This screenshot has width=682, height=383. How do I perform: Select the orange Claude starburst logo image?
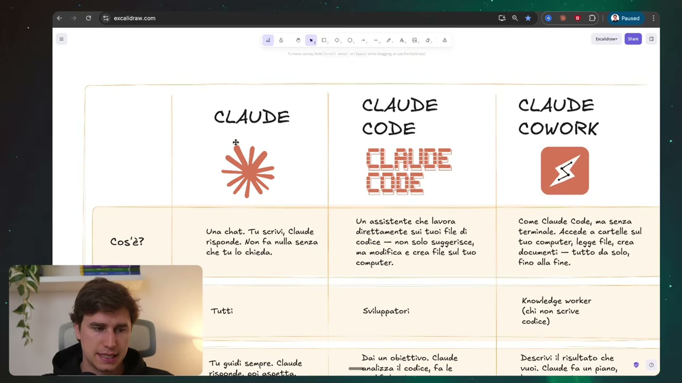(248, 171)
